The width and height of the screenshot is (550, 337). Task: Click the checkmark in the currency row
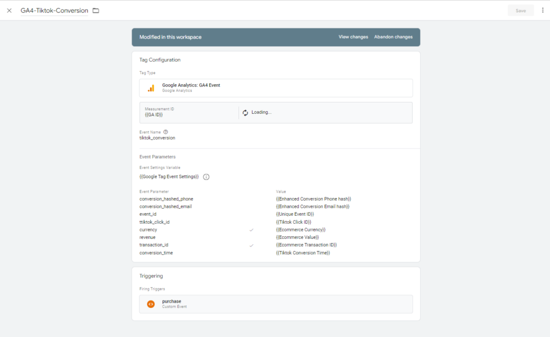251,230
